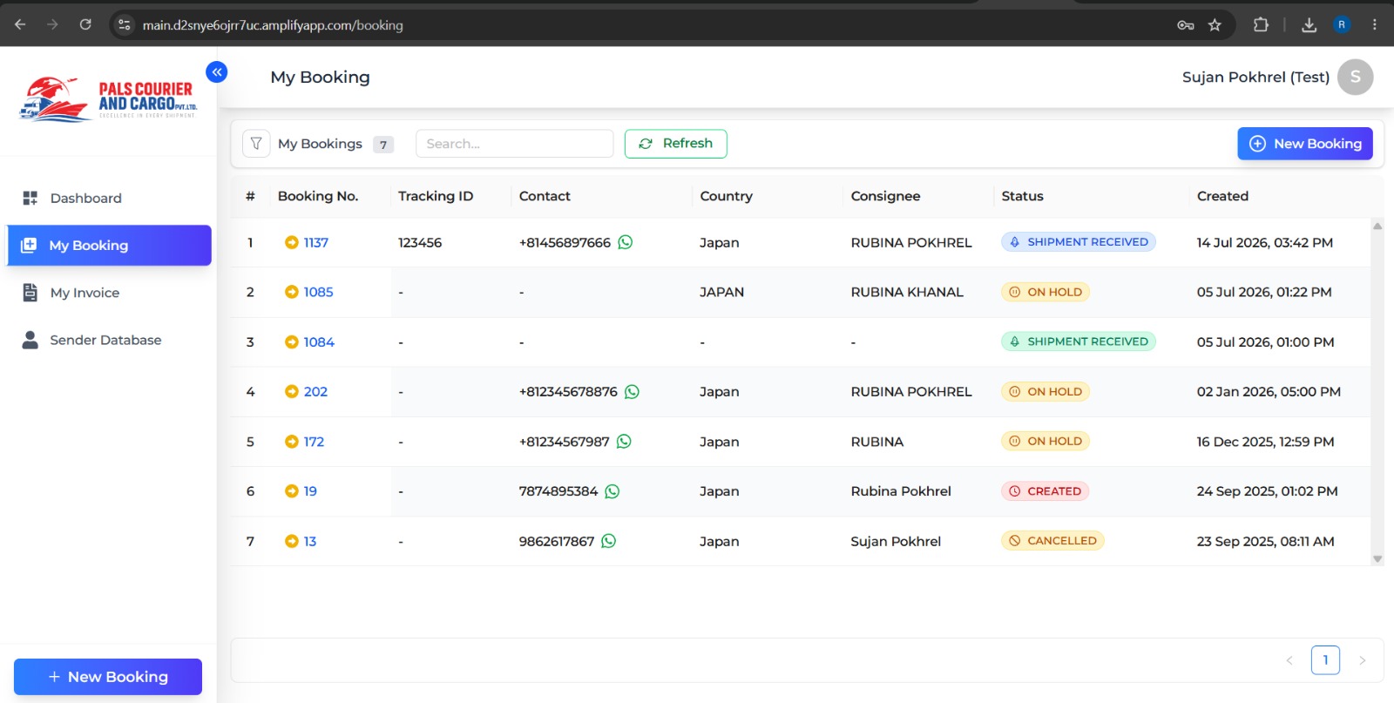The image size is (1394, 703).
Task: Click the Pals Courier and Cargo logo
Action: (108, 99)
